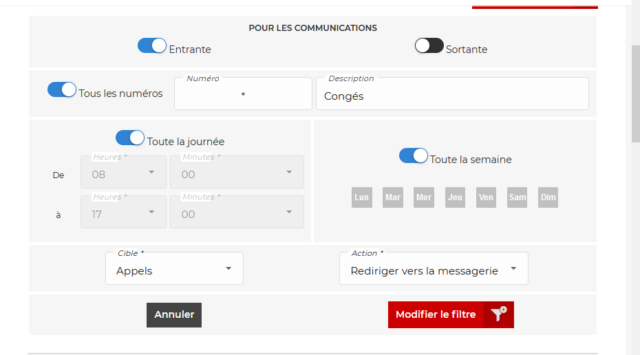Viewport: 640px width, 355px height.
Task: Click the Entrante label text
Action: (190, 50)
